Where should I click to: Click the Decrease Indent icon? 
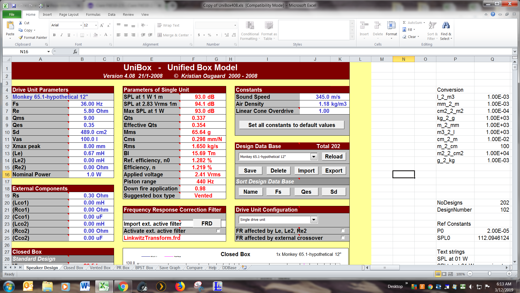point(143,35)
